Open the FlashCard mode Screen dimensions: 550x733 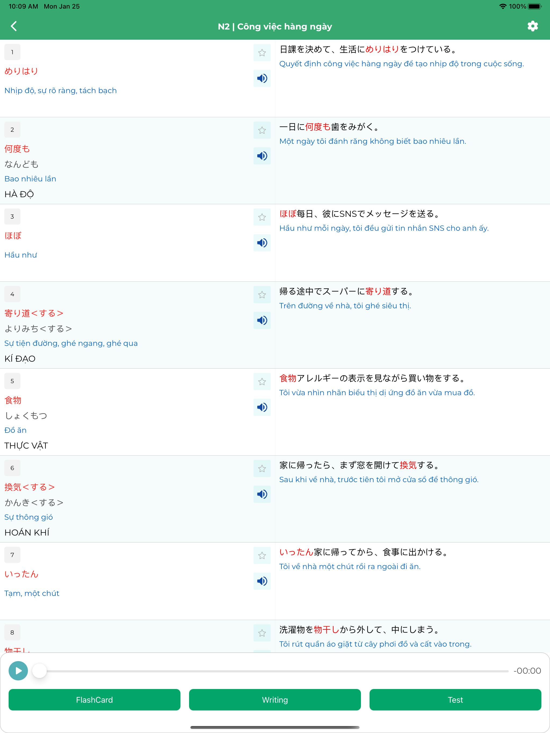pos(94,699)
